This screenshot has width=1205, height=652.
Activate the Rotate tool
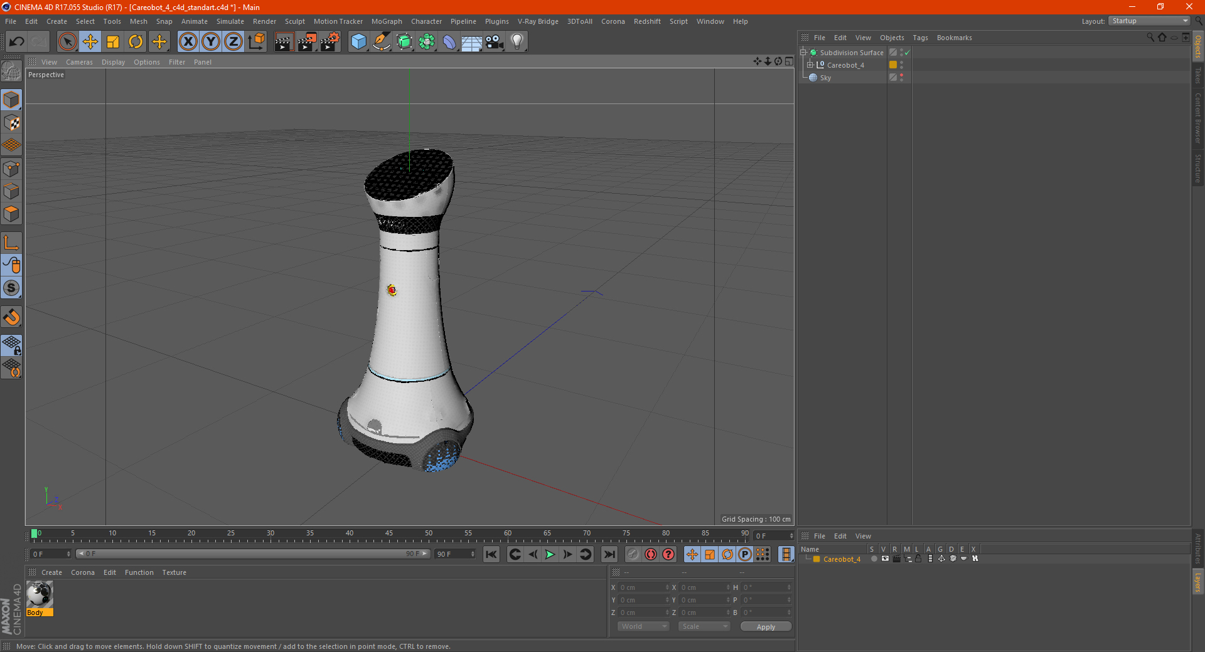click(x=136, y=42)
